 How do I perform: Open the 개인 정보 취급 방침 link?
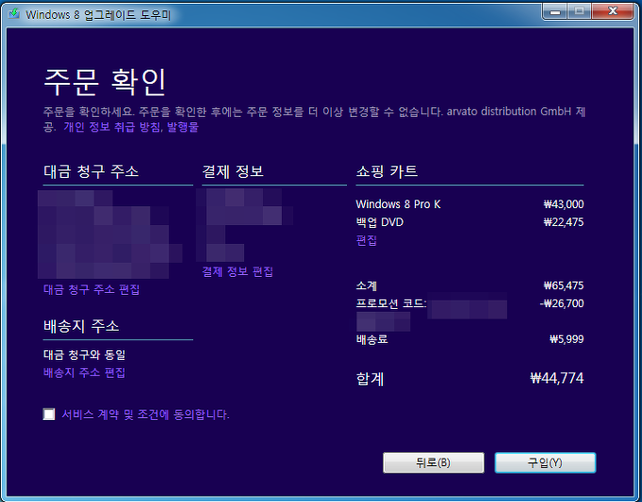tap(111, 127)
